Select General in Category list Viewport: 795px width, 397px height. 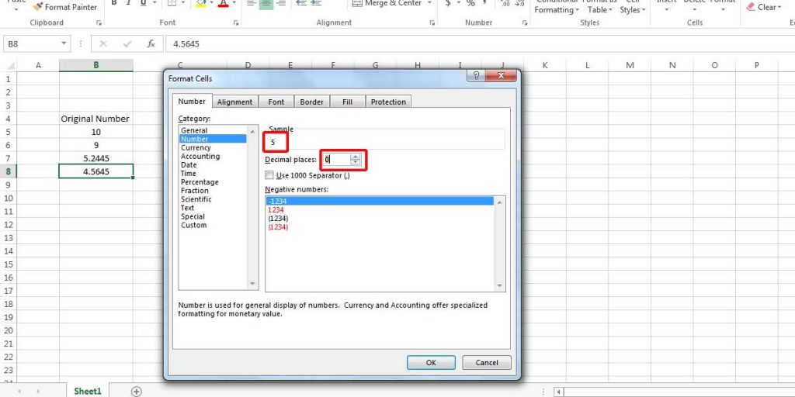tap(194, 130)
